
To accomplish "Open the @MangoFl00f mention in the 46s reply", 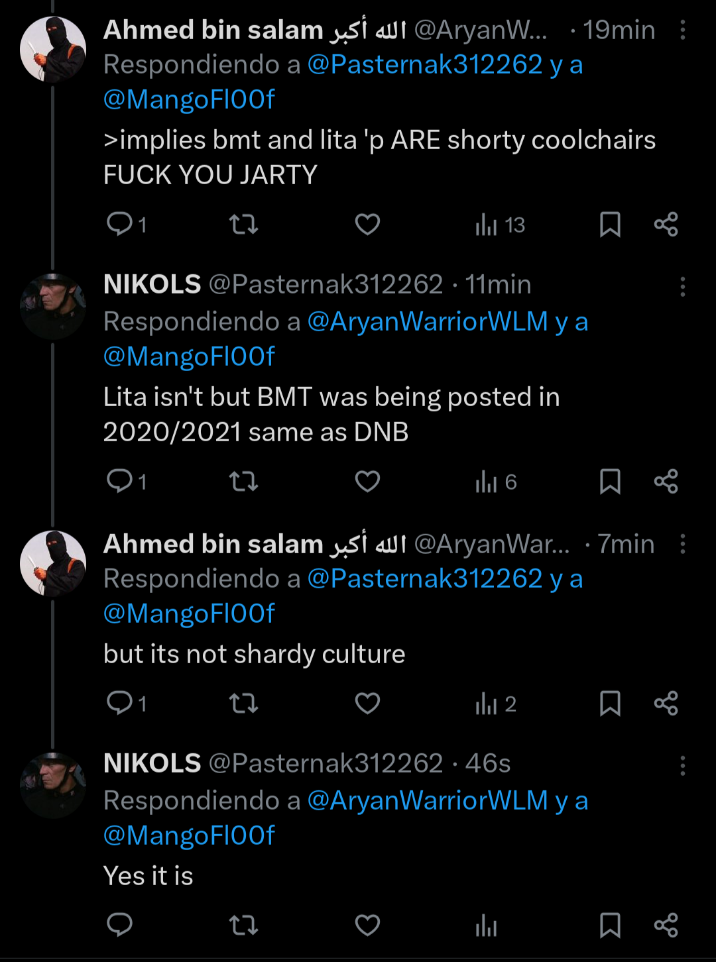I will tap(189, 835).
